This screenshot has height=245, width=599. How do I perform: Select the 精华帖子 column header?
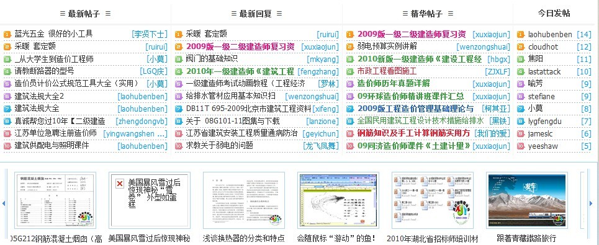click(x=428, y=14)
